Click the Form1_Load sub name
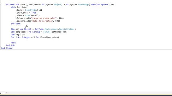This screenshot has width=172, height=96. click(x=26, y=5)
